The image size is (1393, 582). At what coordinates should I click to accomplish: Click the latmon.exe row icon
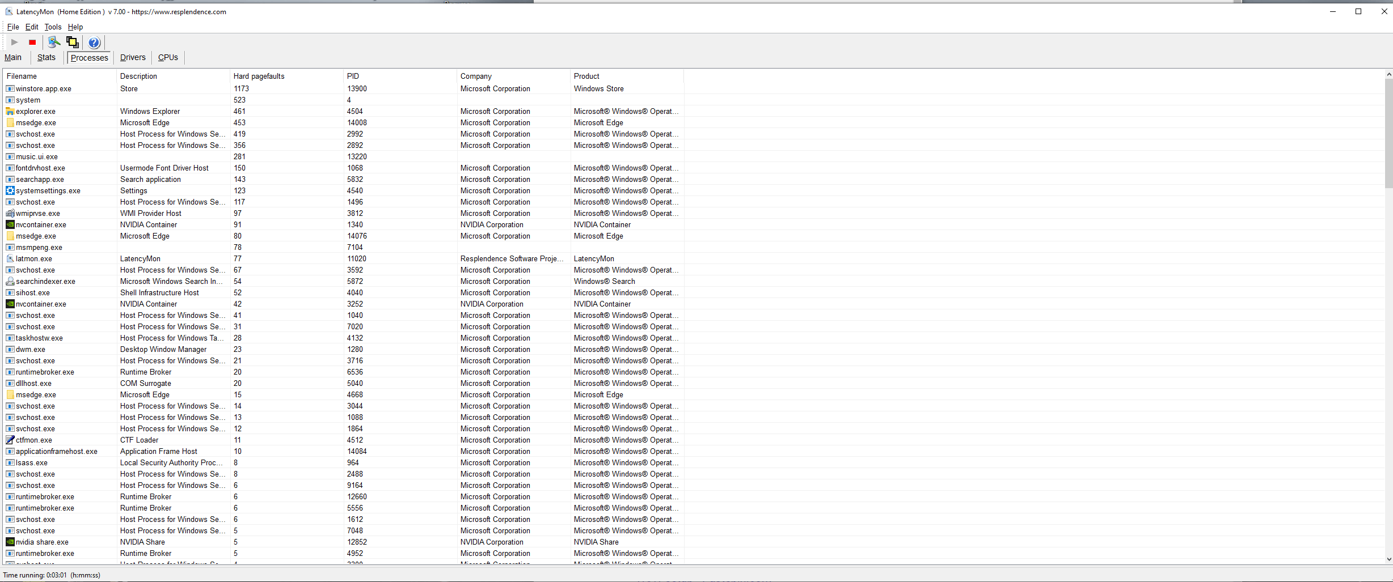click(x=10, y=258)
